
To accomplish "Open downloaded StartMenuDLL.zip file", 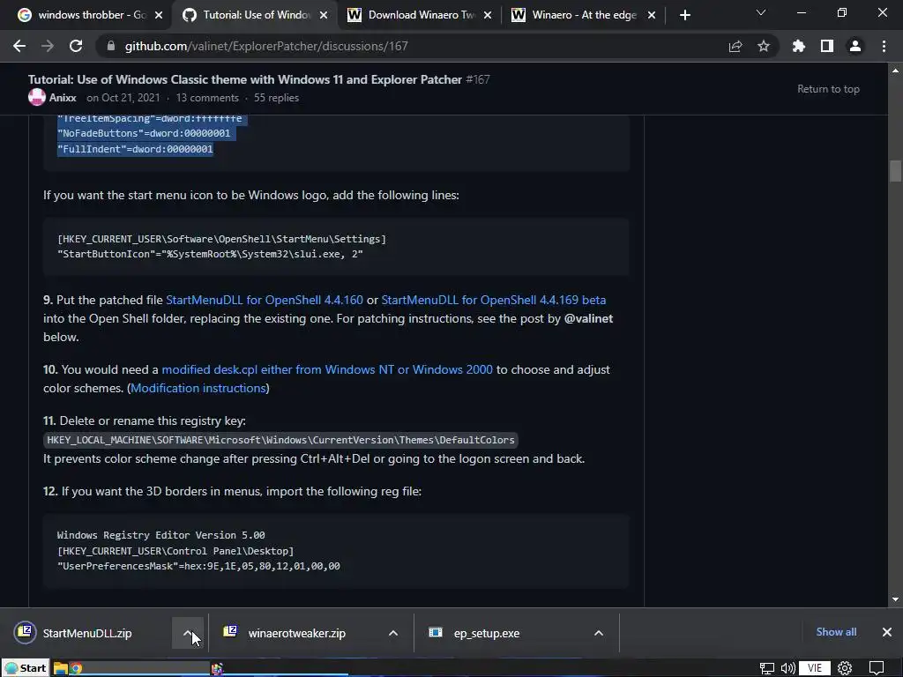I will [87, 633].
